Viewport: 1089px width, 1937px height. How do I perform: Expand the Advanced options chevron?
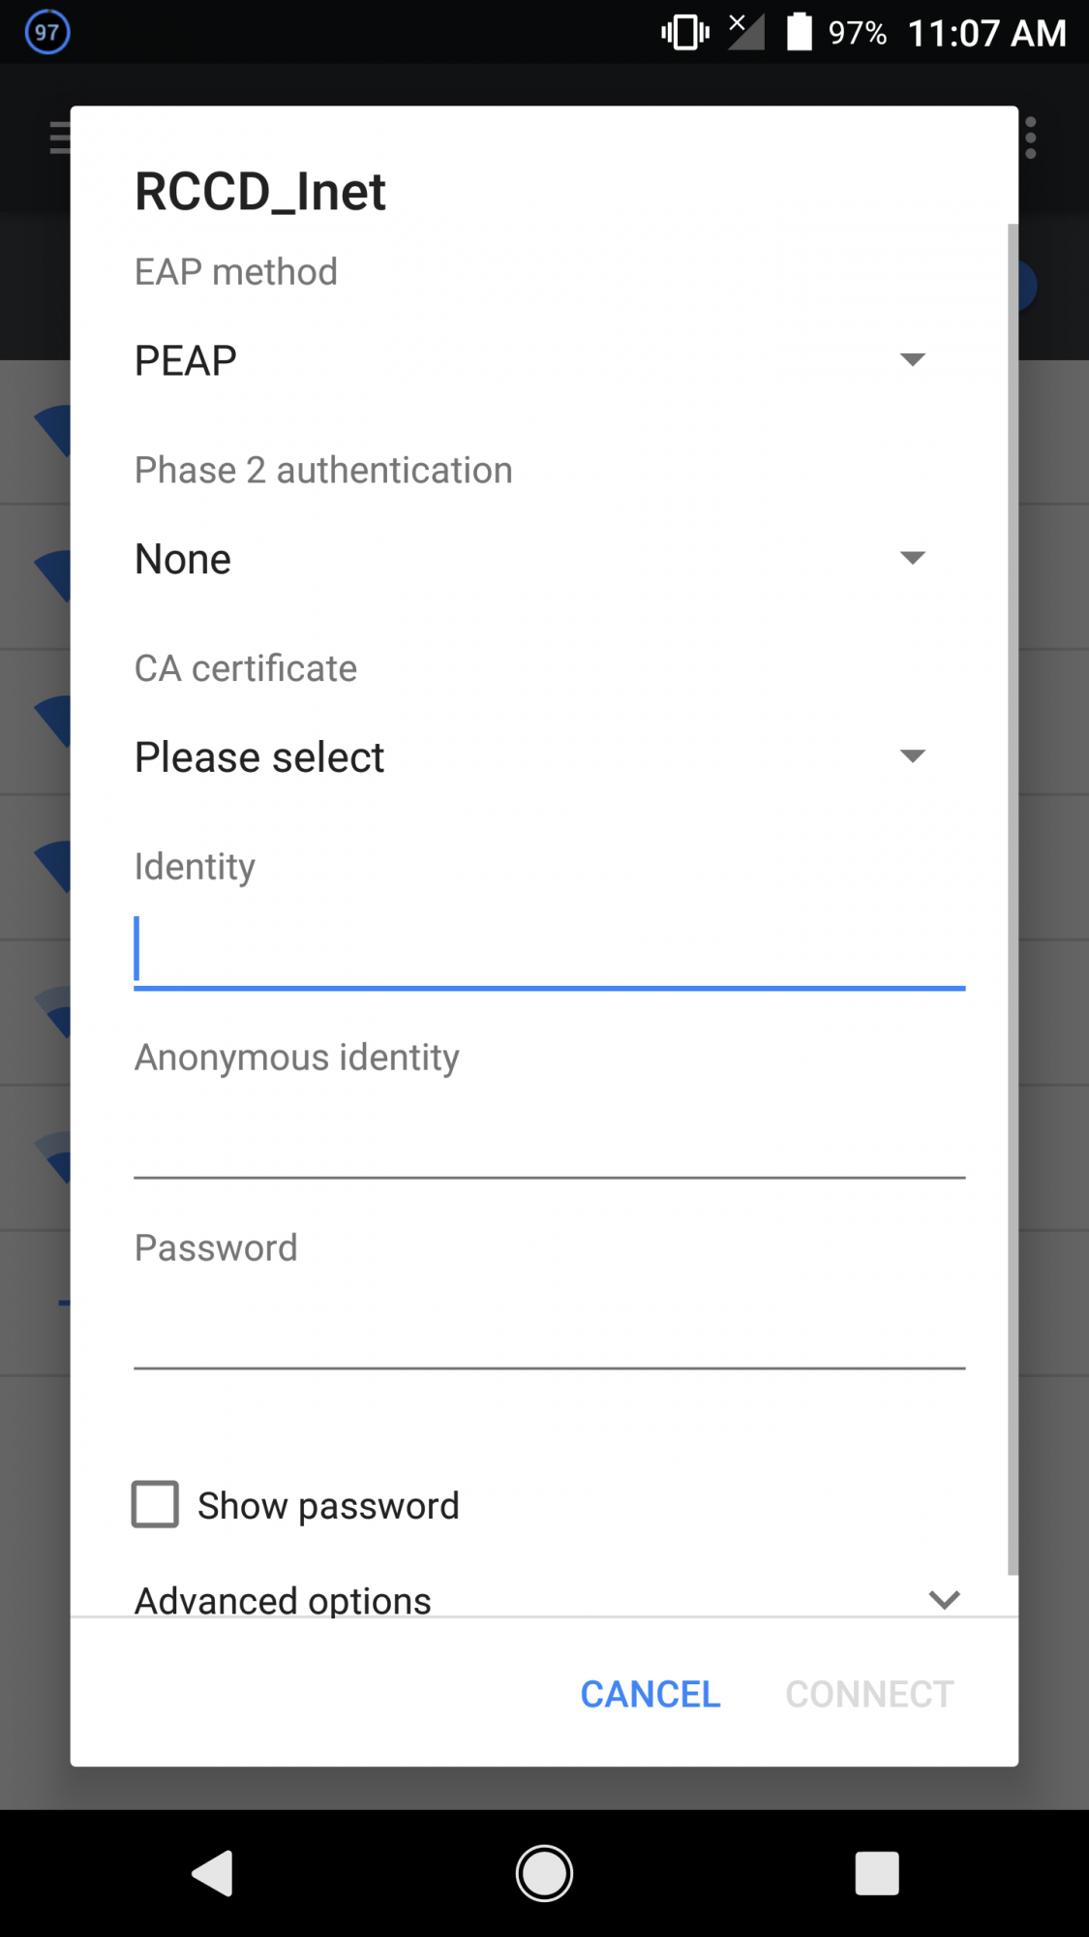[944, 1599]
